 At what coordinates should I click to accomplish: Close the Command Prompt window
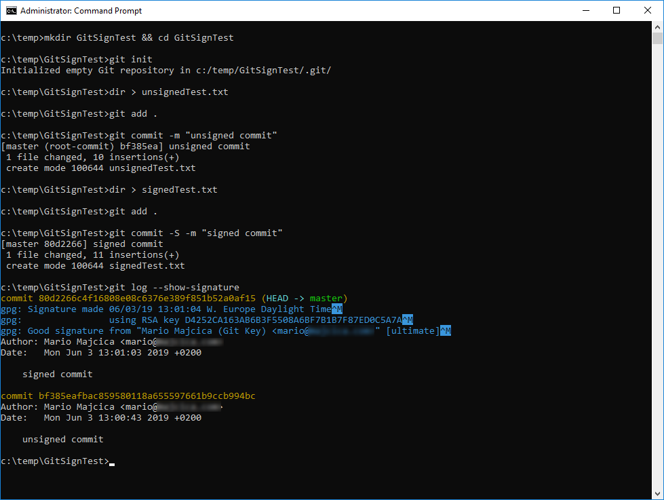point(648,11)
